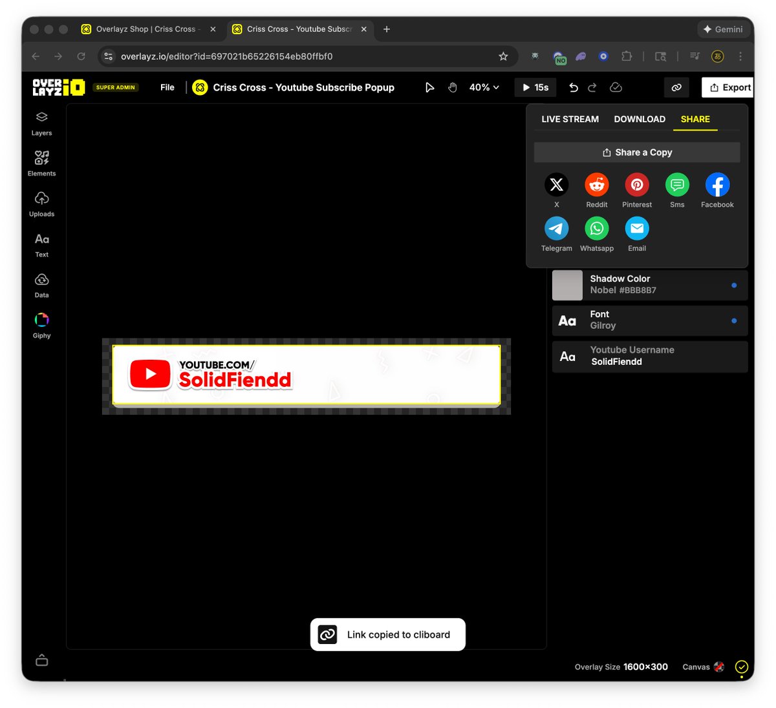Open the Gemini button in Chrome
The width and height of the screenshot is (776, 708).
(723, 29)
